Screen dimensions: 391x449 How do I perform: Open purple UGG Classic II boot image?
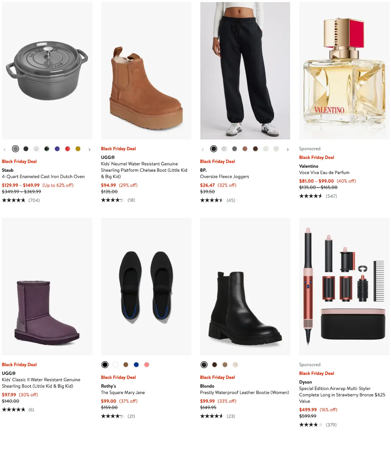pos(47,287)
